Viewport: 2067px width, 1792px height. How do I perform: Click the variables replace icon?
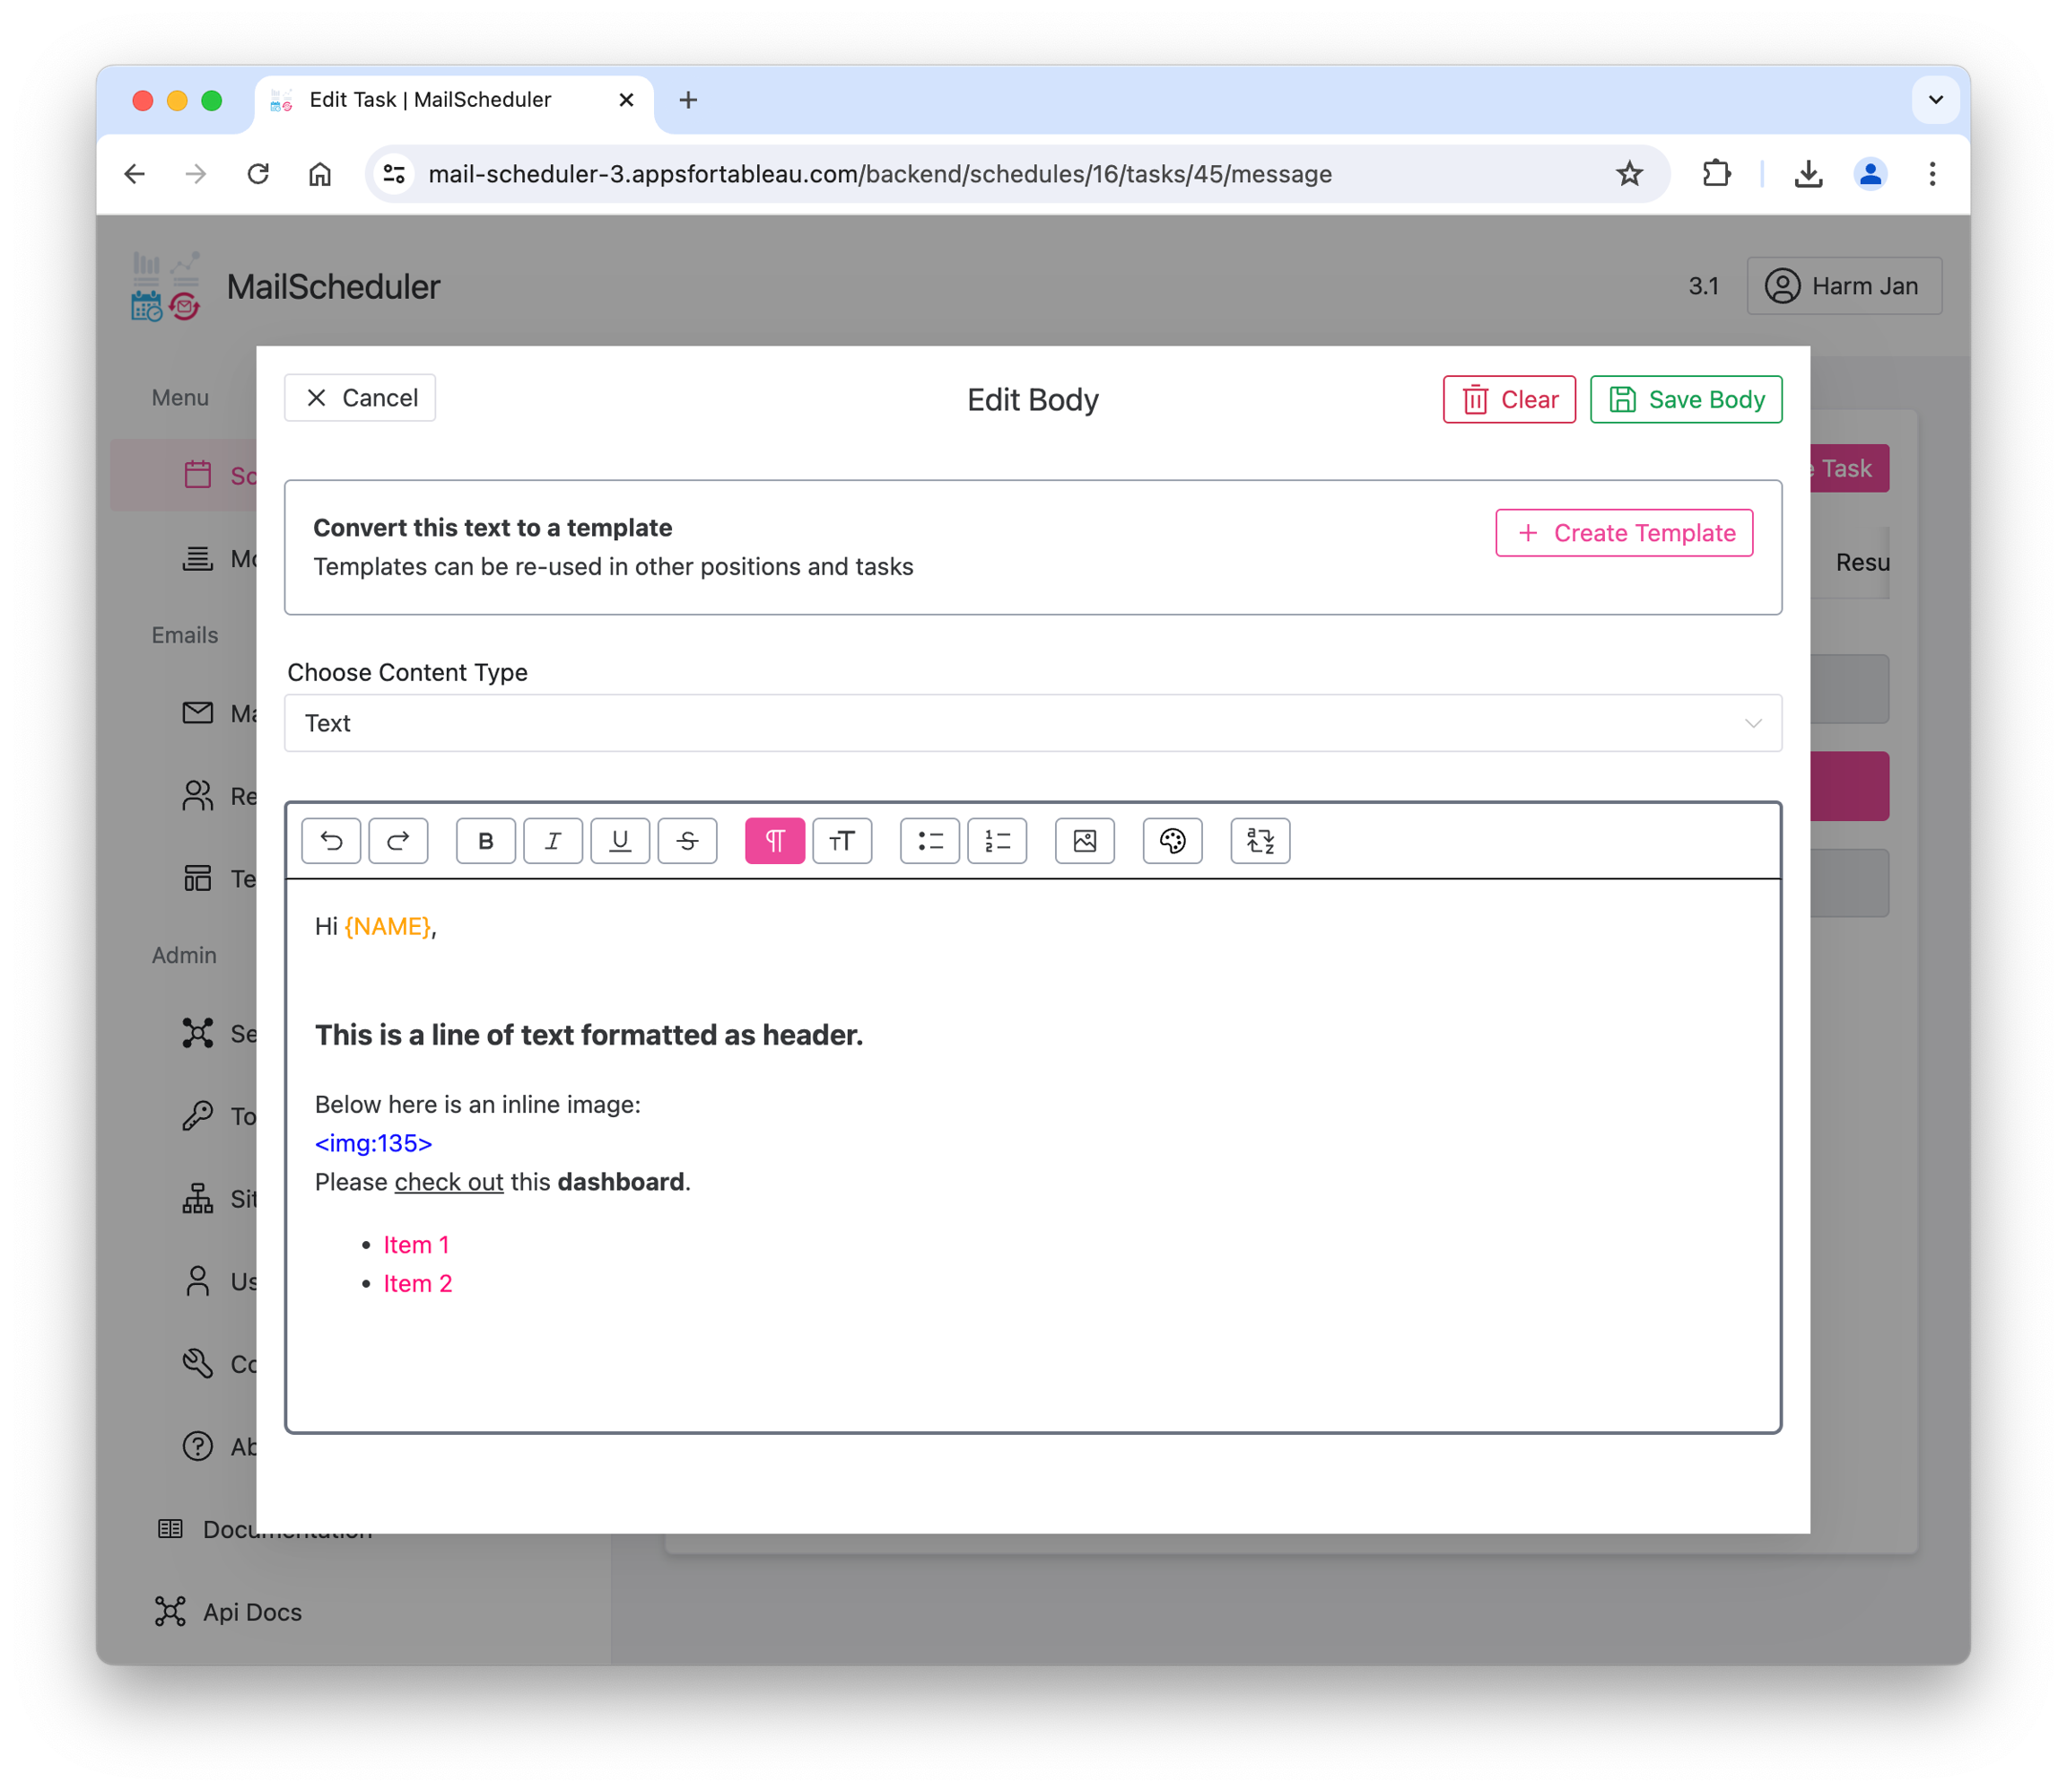pyautogui.click(x=1260, y=841)
